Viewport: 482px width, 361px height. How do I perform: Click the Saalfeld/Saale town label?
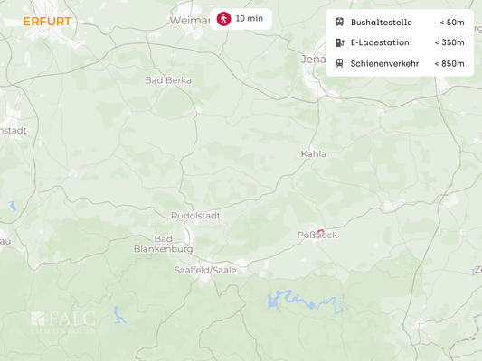[x=205, y=270]
